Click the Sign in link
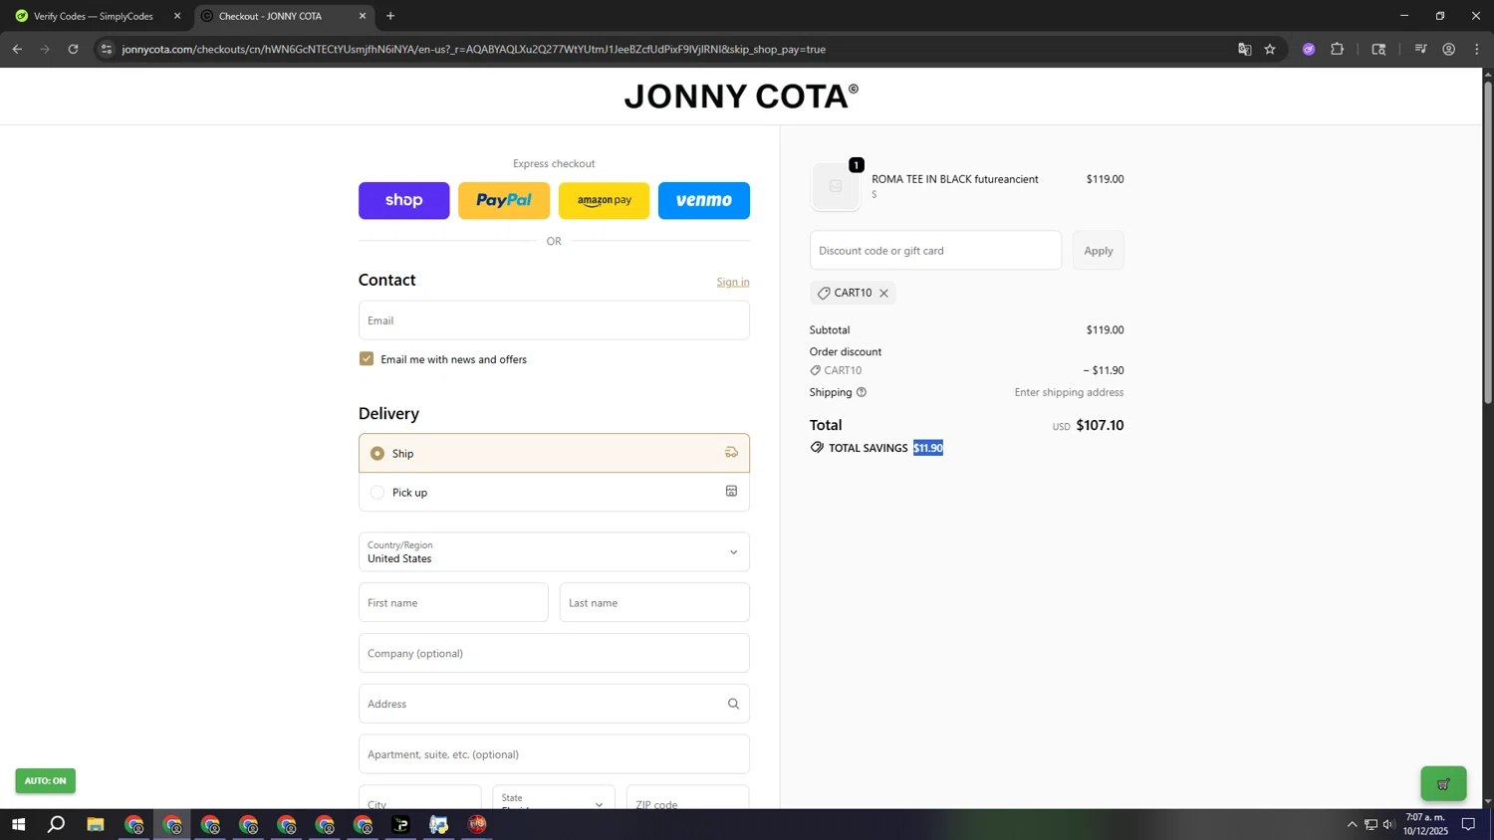 point(733,283)
